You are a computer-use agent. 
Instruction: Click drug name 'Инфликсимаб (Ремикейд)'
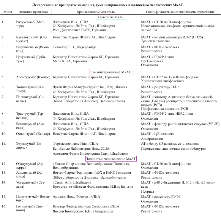point(32,49)
